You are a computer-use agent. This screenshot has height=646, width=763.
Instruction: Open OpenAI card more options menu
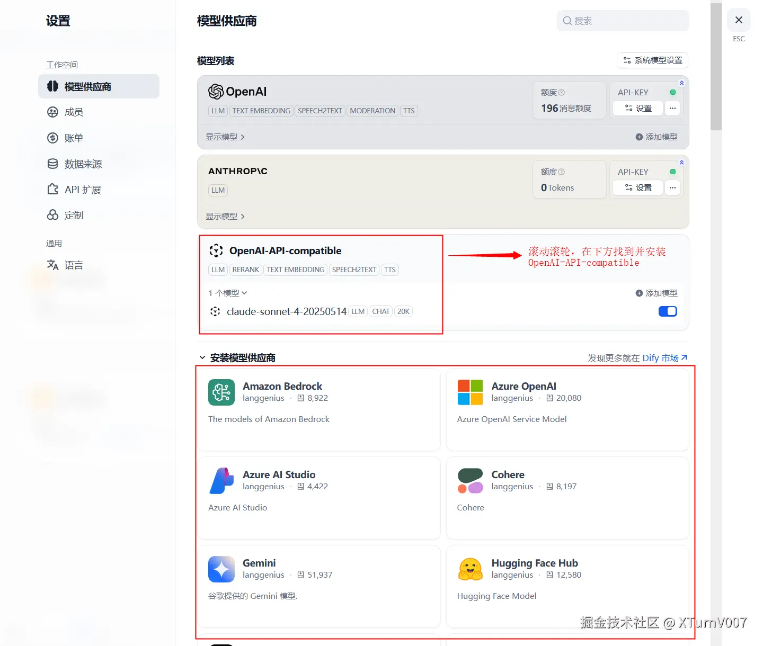point(672,108)
